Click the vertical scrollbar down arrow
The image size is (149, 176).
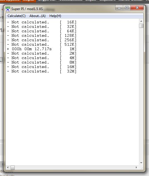[141, 163]
